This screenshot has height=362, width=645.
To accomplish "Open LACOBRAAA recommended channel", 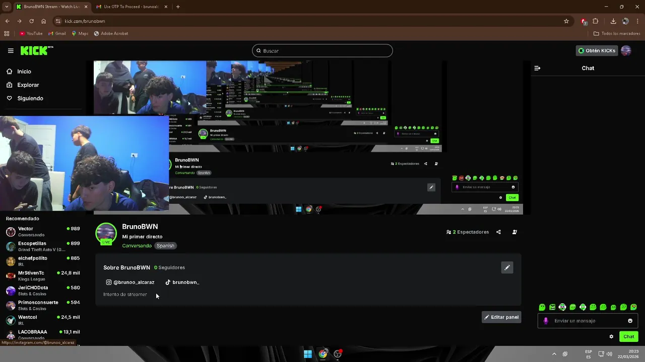I will 43,334.
